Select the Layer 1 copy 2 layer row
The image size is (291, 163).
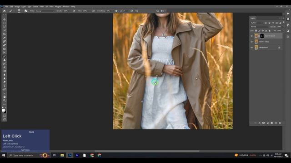tap(266, 42)
